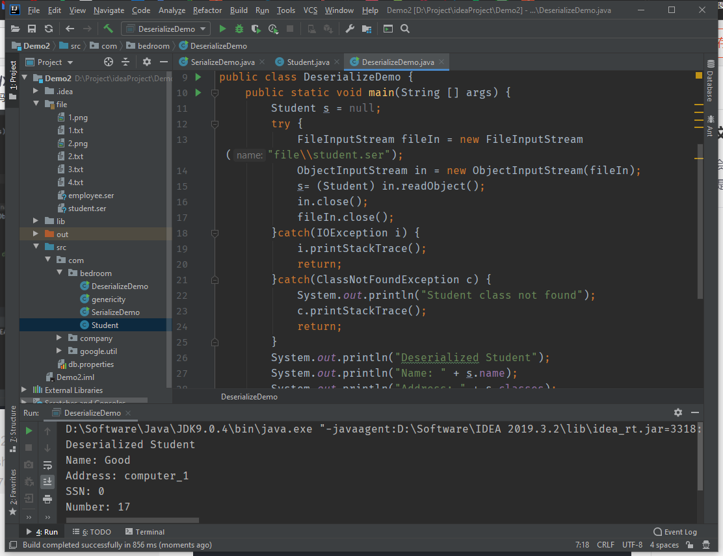Toggle the Favorites tool window
The image size is (723, 556).
click(x=13, y=492)
